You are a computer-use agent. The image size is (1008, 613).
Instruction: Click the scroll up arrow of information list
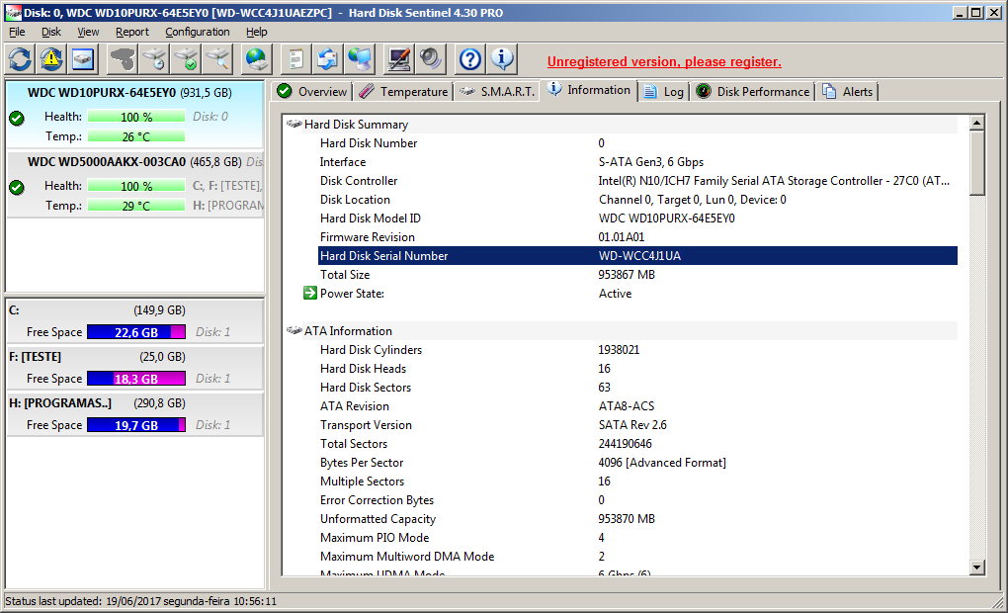[977, 123]
